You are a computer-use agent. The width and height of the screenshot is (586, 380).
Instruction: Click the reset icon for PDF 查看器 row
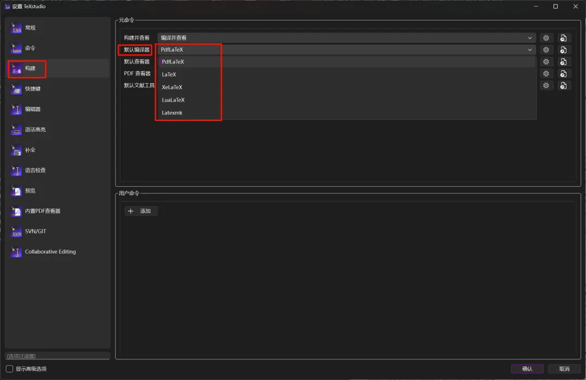click(564, 74)
